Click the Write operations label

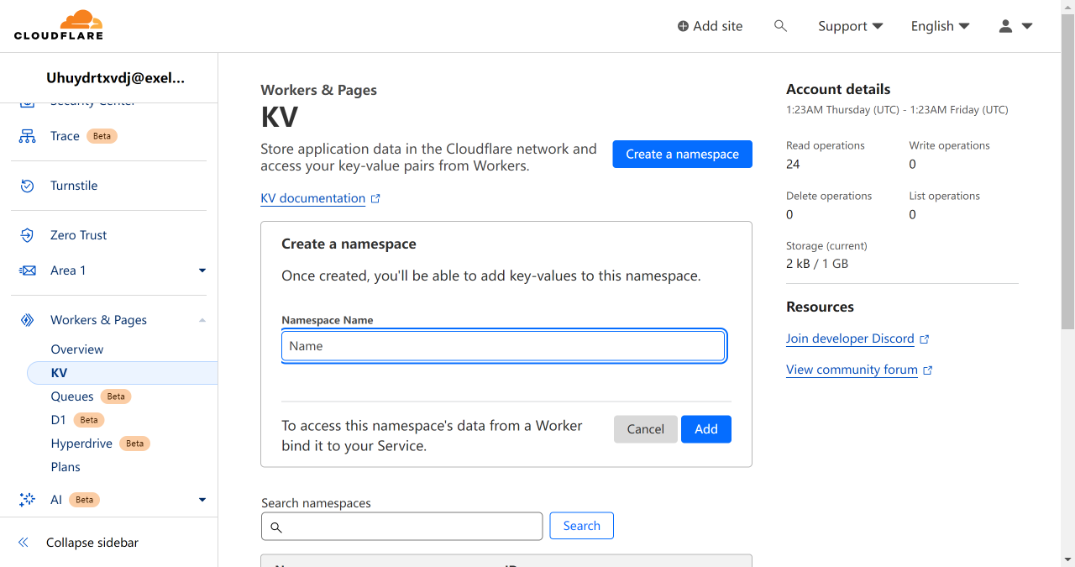(949, 145)
